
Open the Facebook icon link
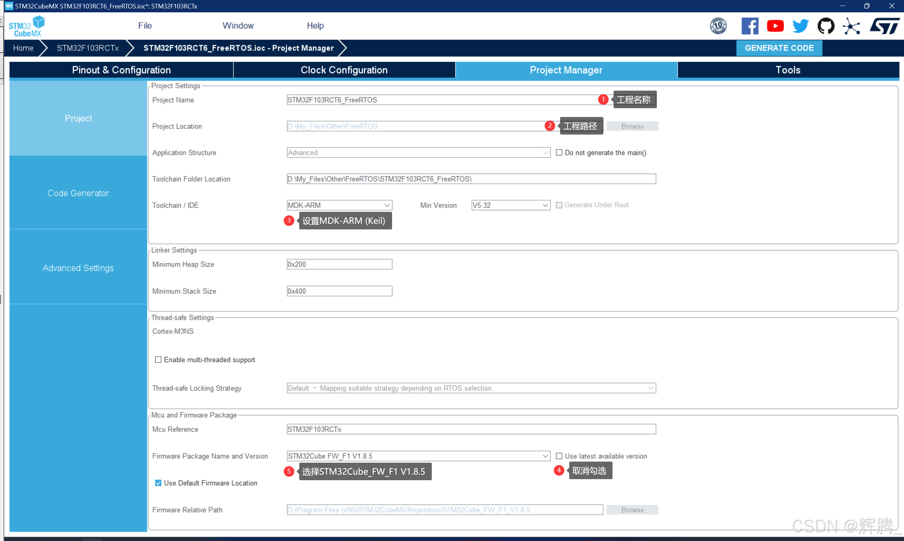(x=750, y=26)
